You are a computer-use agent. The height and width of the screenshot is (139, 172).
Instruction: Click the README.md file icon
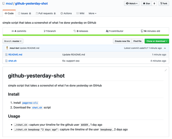point(6,54)
